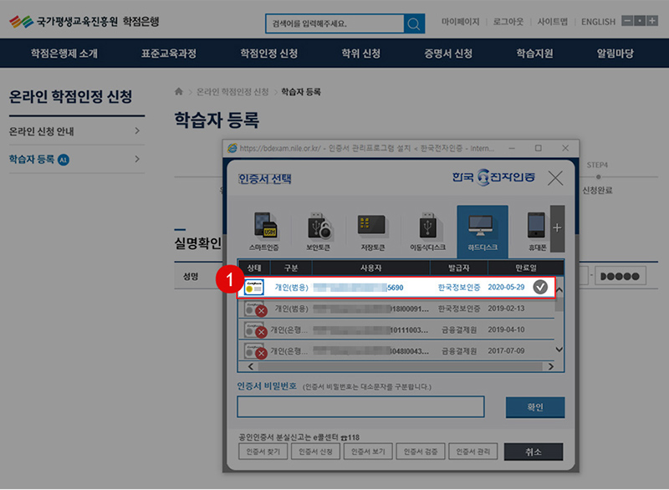
Task: Click the search magnifier icon
Action: [x=414, y=23]
